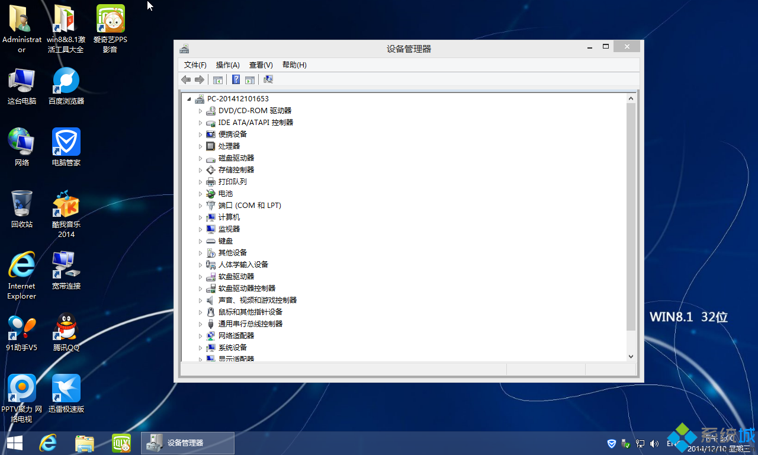
Task: Toggle the console tree pane icon
Action: coord(217,79)
